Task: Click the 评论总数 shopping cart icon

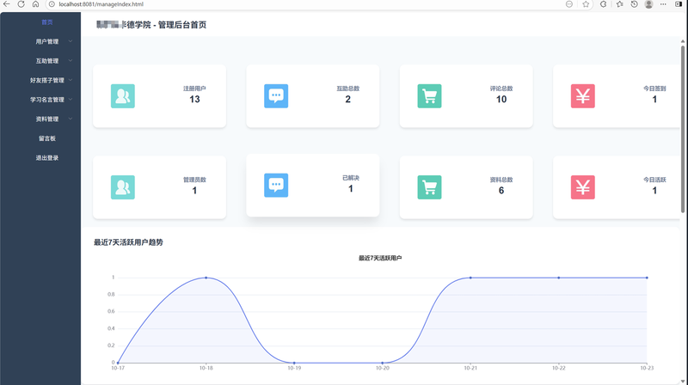Action: 429,95
